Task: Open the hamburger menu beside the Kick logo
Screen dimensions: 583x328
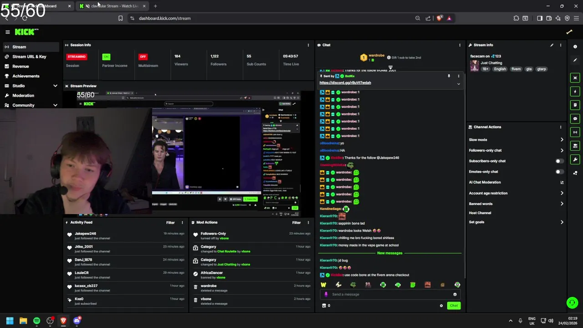Action: click(x=7, y=32)
